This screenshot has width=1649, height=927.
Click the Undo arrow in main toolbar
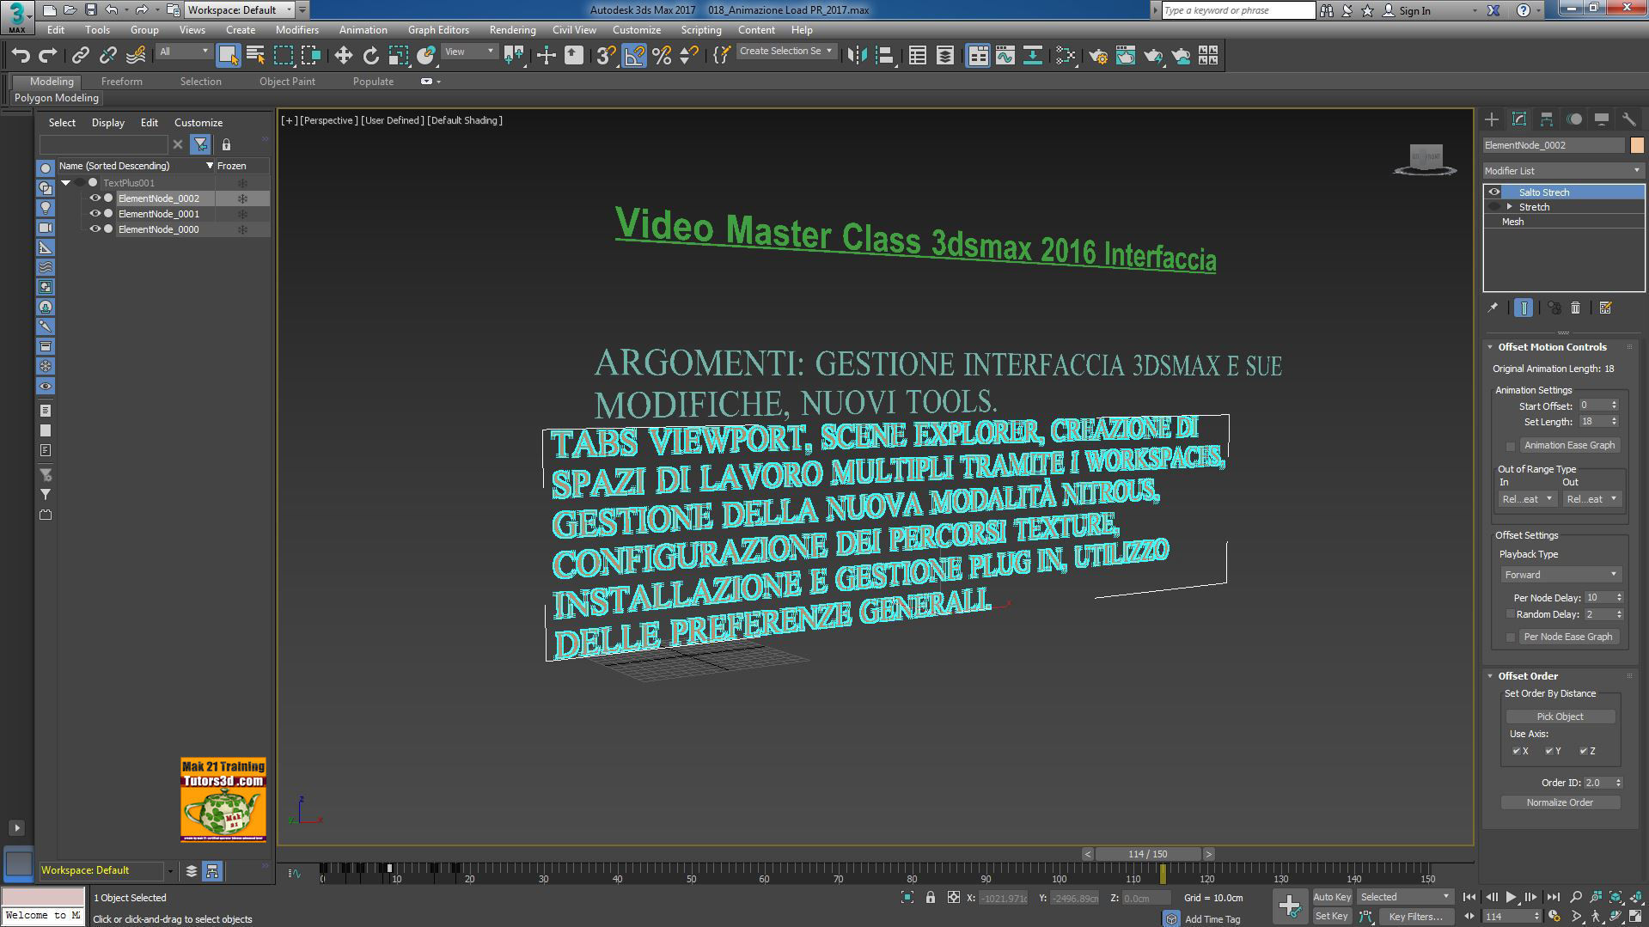pos(21,56)
